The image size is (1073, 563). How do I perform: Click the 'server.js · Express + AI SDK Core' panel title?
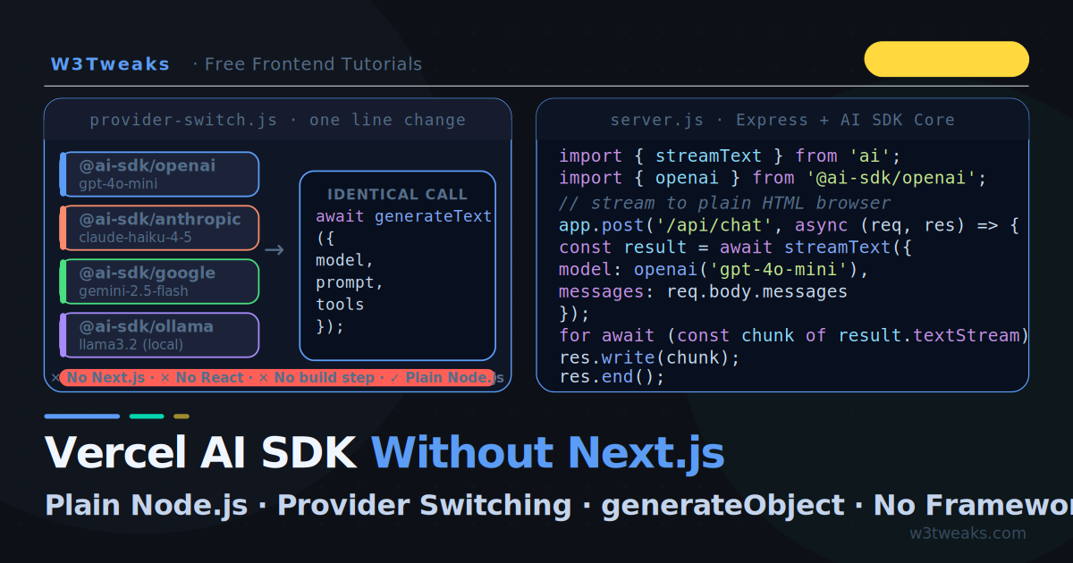(x=782, y=120)
